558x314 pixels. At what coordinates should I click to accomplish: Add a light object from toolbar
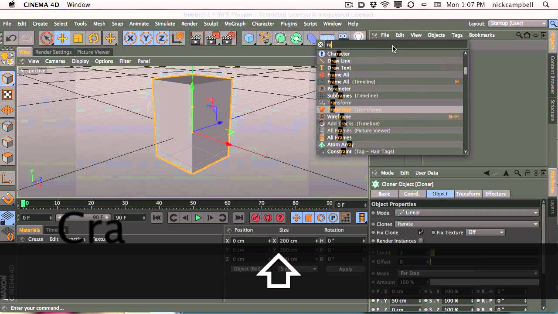point(359,38)
